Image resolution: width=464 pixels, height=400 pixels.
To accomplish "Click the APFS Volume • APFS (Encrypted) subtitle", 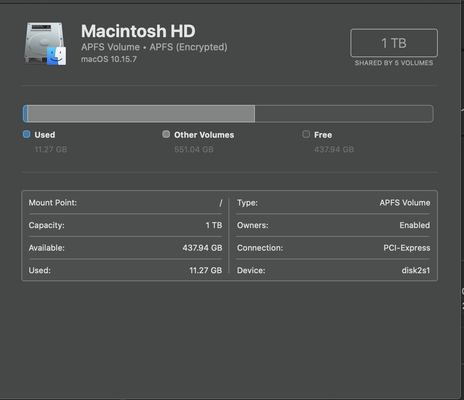I will coord(154,47).
